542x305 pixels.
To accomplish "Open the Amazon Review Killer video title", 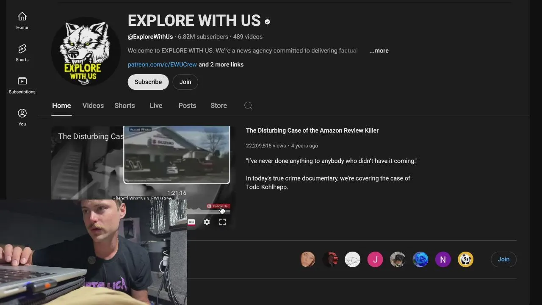I will click(312, 130).
